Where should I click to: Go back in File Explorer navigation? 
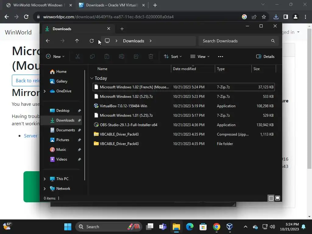click(x=48, y=41)
